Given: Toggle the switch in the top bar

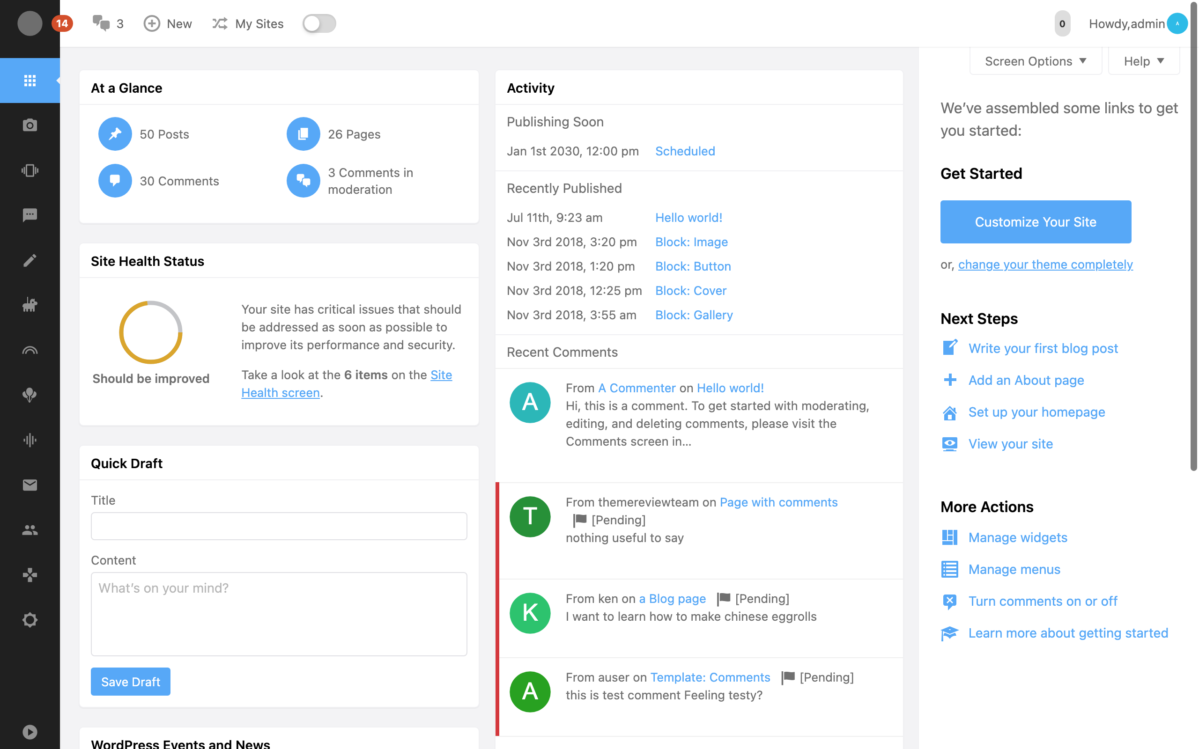Looking at the screenshot, I should [319, 23].
